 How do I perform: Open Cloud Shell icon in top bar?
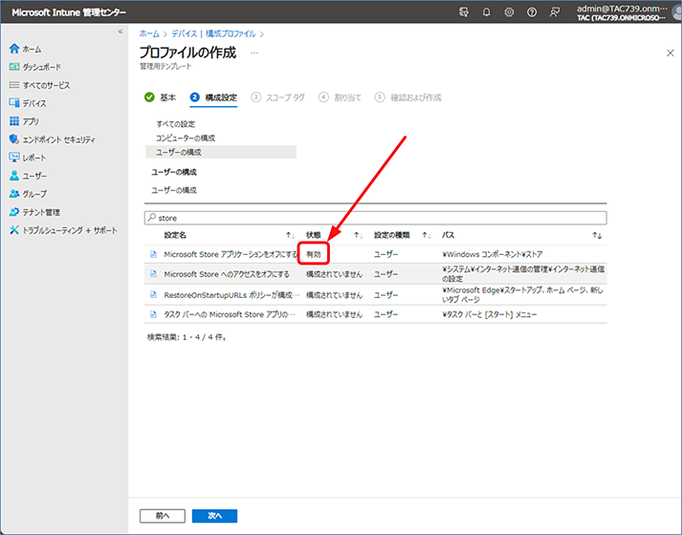click(x=464, y=12)
